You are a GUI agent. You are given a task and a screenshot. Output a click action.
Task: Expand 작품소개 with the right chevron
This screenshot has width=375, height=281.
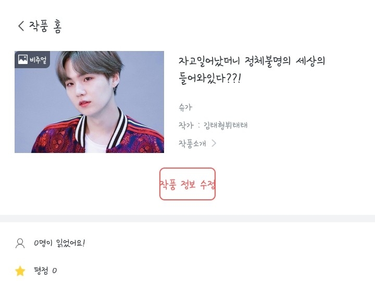[x=214, y=143]
